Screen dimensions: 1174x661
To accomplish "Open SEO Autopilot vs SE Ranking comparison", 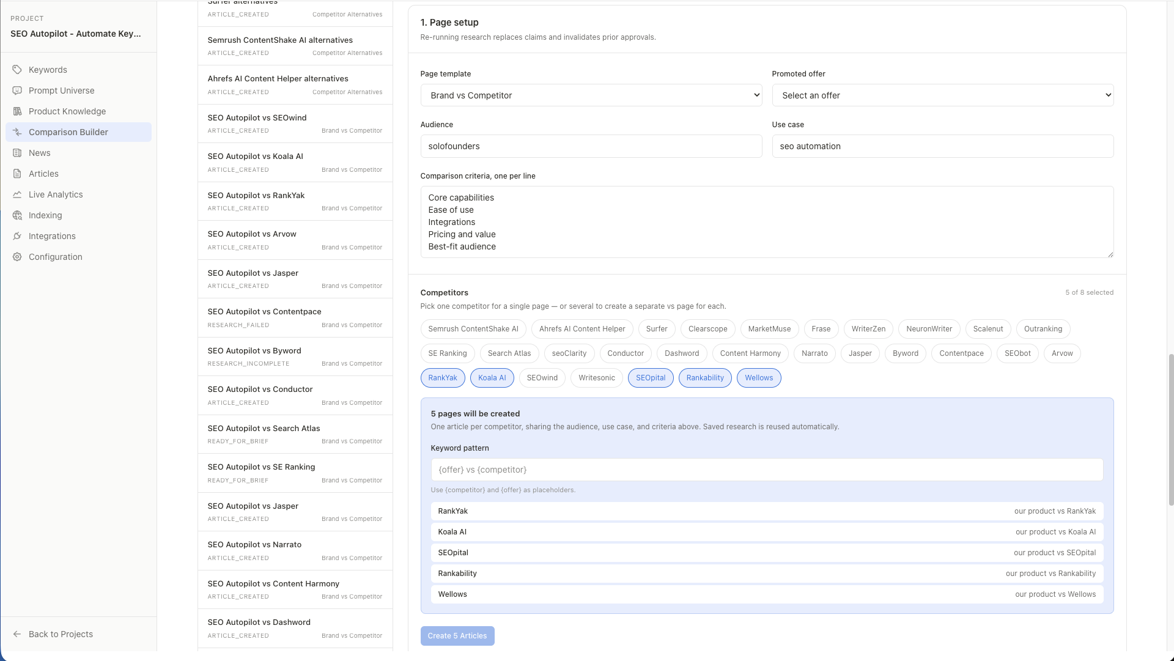I will click(295, 473).
